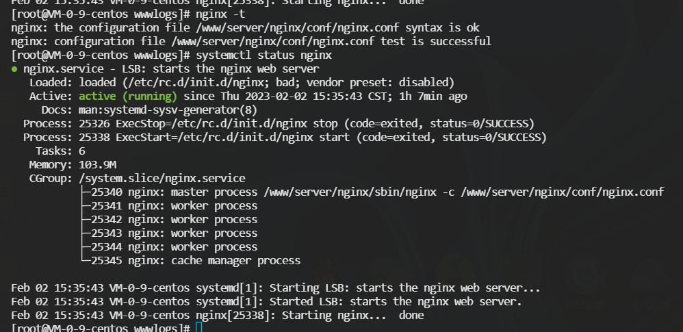Click the worker process 25343 entry
The height and width of the screenshot is (332, 683).
168,233
